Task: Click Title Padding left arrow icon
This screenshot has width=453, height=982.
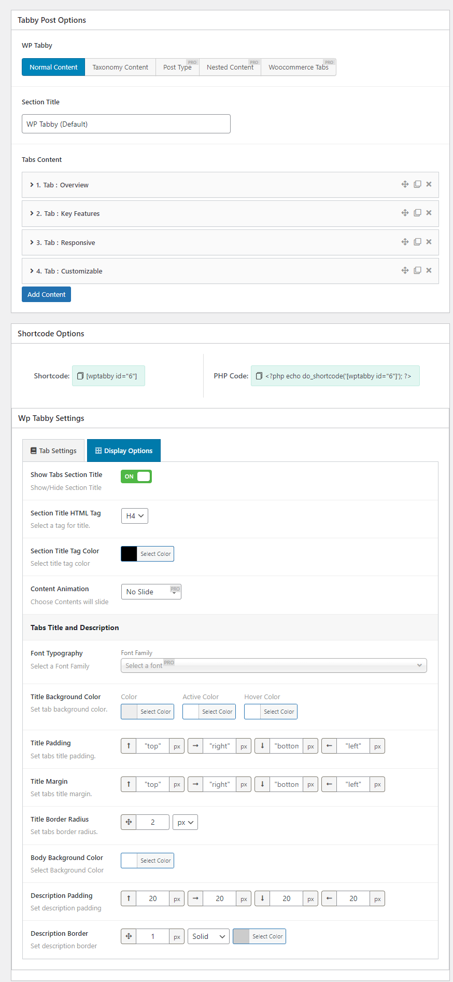Action: pyautogui.click(x=329, y=746)
